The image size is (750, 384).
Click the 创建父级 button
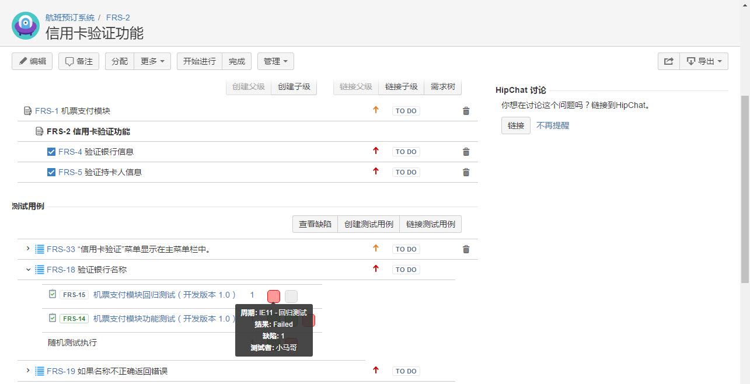click(249, 86)
